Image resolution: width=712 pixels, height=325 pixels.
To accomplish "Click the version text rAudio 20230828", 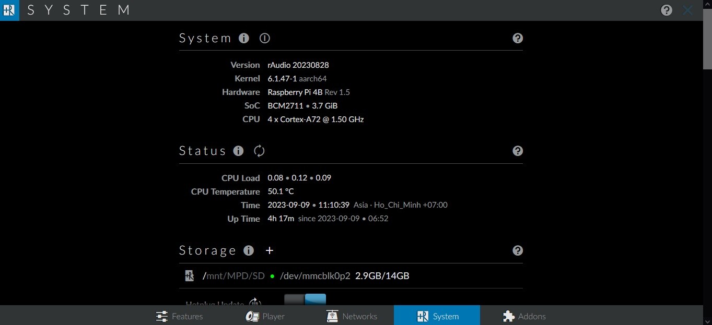I will [298, 65].
